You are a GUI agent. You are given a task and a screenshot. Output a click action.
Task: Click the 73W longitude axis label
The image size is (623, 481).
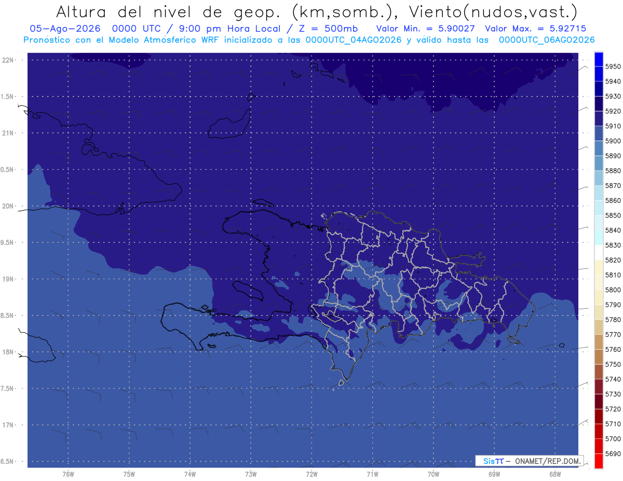(251, 474)
